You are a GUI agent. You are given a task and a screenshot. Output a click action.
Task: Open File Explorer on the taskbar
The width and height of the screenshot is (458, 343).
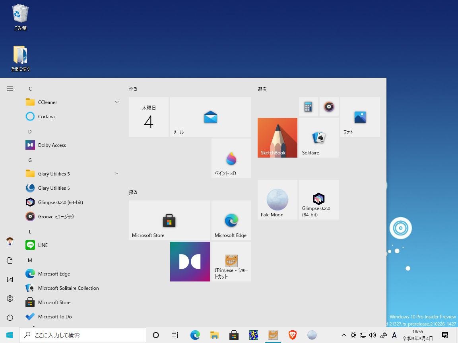click(214, 335)
